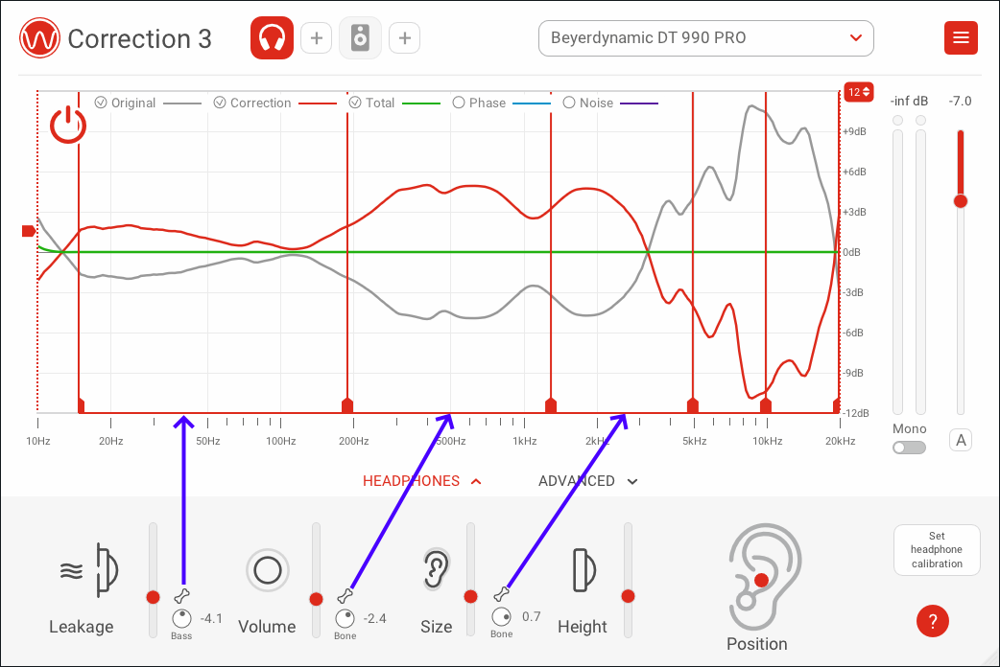1000x667 pixels.
Task: Uncheck the Original curve checkbox
Action: click(x=101, y=103)
